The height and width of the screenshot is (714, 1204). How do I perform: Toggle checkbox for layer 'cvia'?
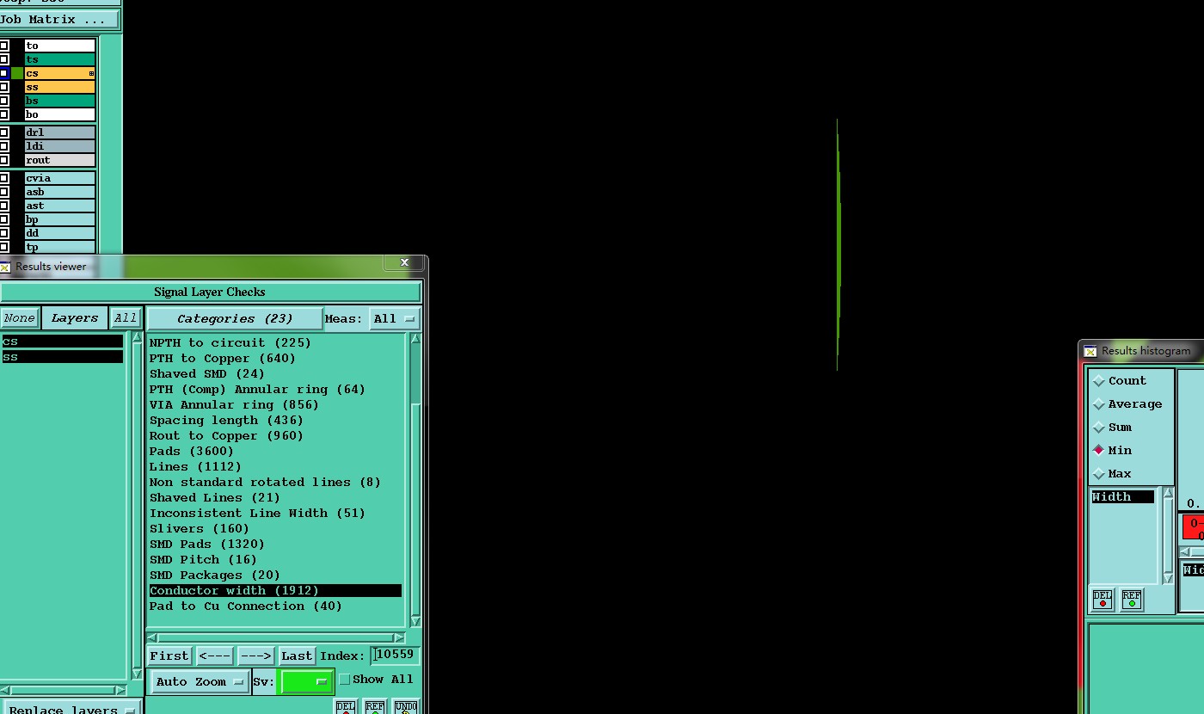coord(4,178)
